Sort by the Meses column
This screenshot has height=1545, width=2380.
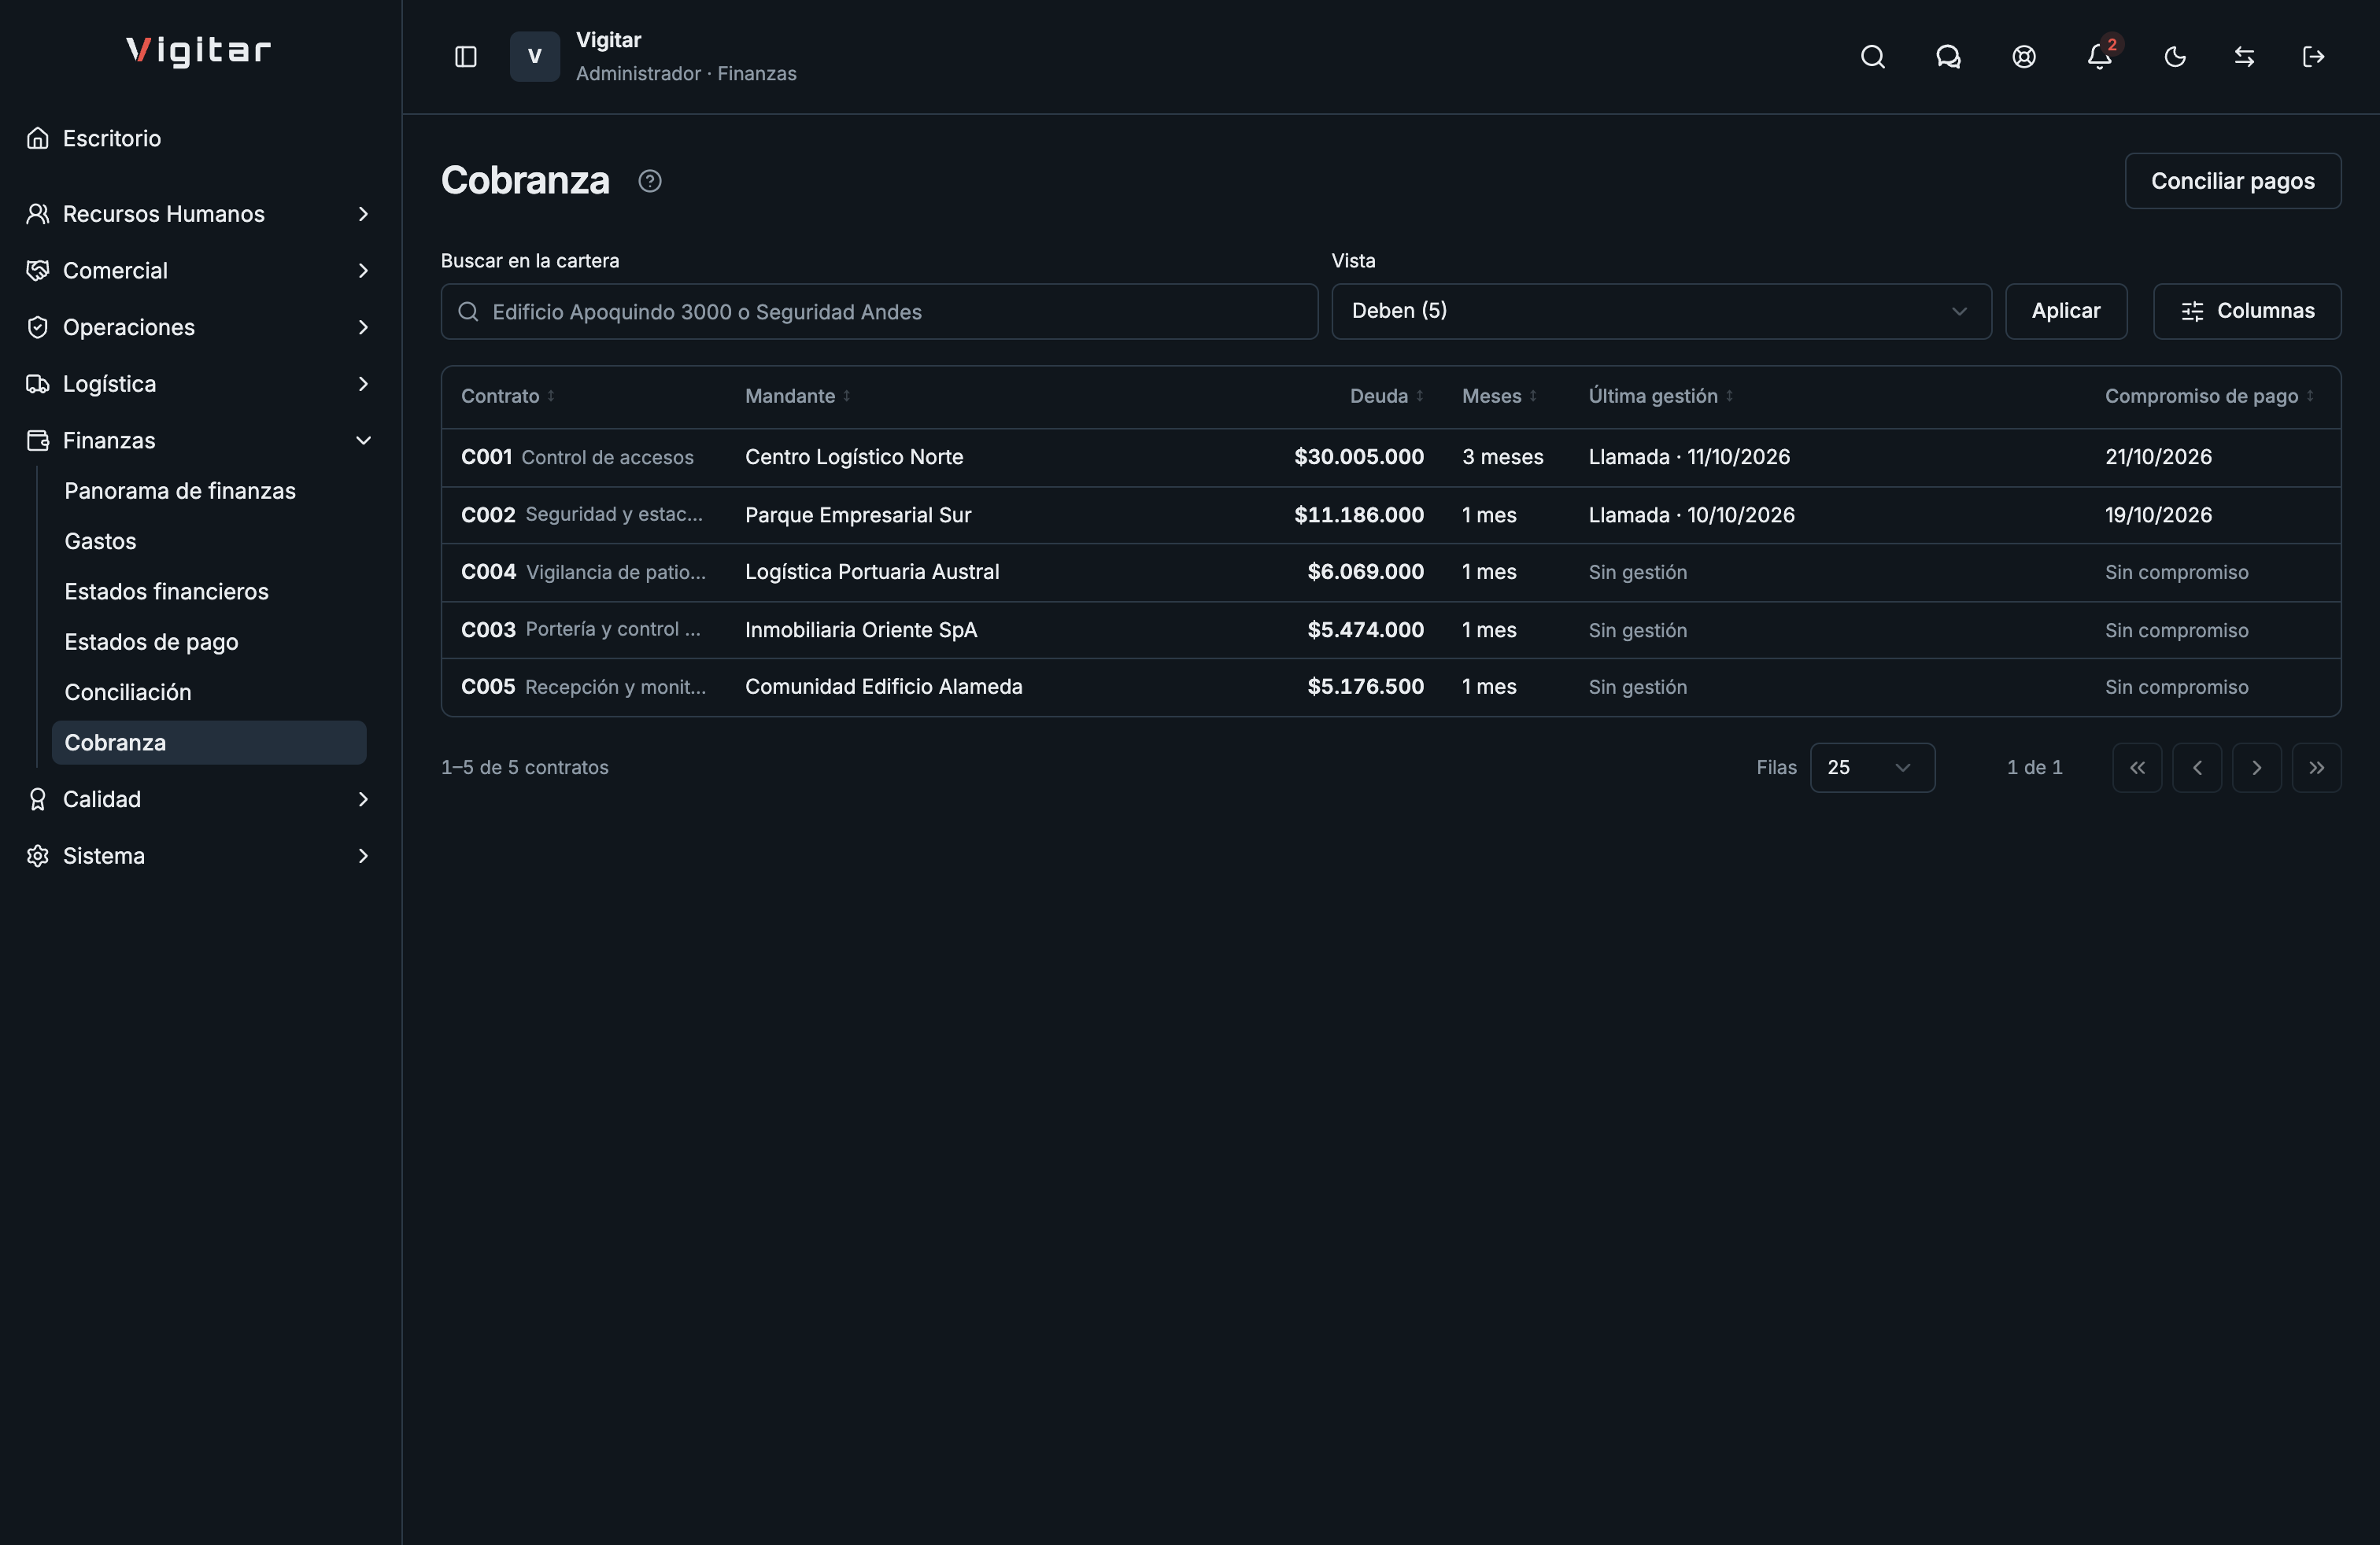pos(1500,396)
